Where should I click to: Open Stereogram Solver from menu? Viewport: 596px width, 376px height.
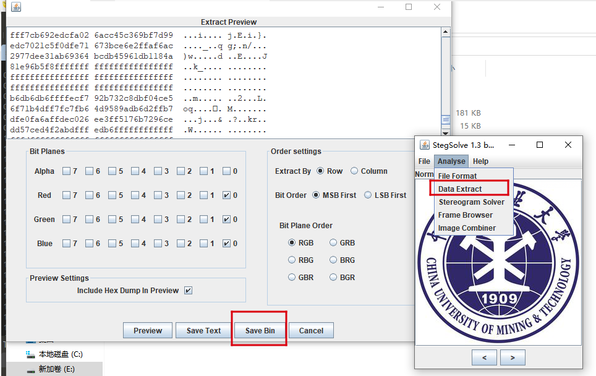point(474,202)
